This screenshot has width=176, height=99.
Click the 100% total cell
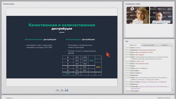(x=77, y=74)
